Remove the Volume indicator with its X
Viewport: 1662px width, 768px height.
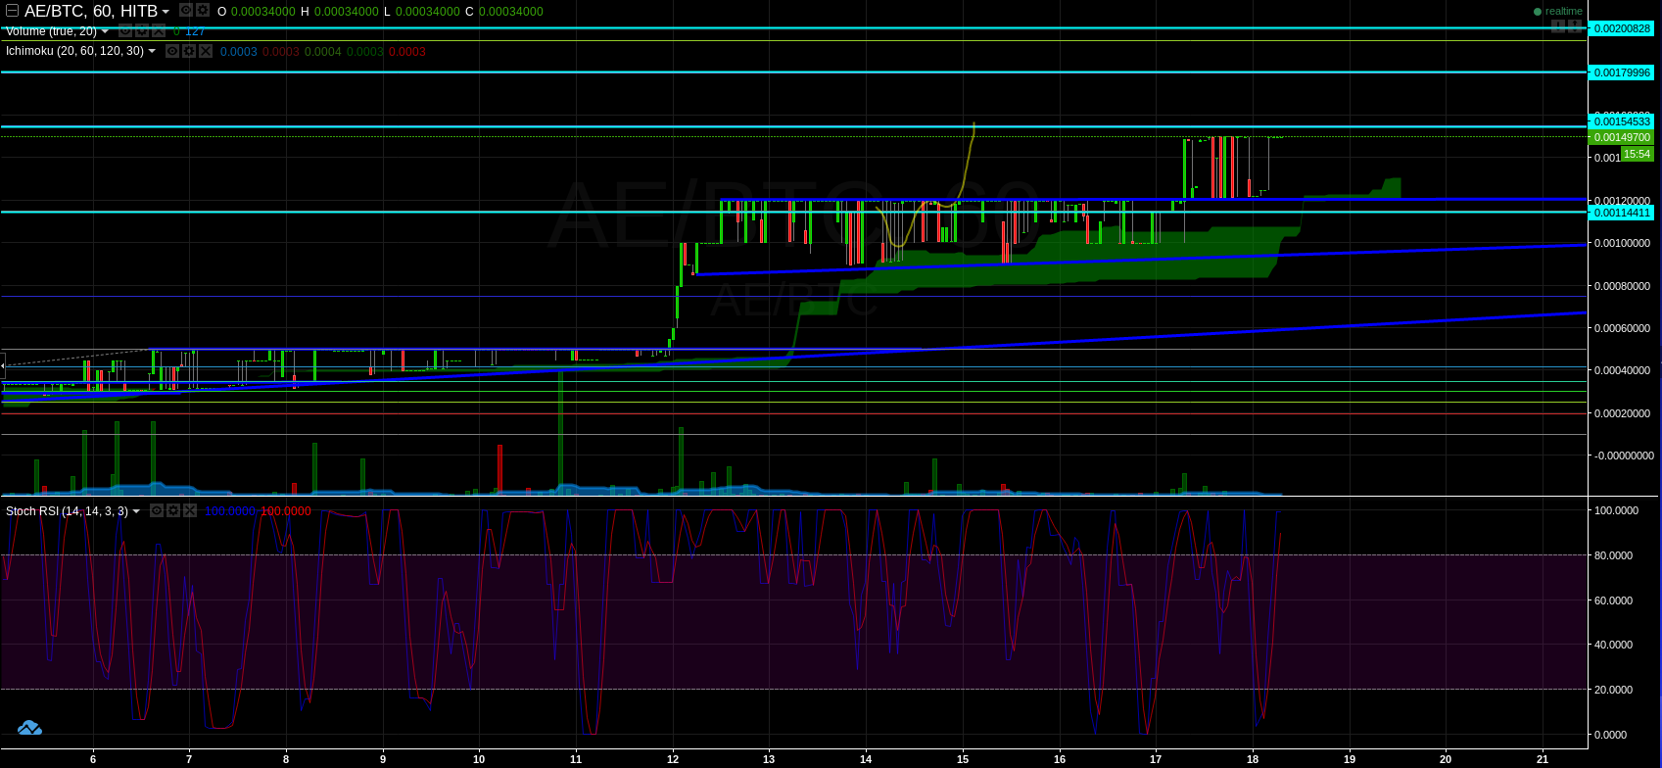tap(159, 30)
